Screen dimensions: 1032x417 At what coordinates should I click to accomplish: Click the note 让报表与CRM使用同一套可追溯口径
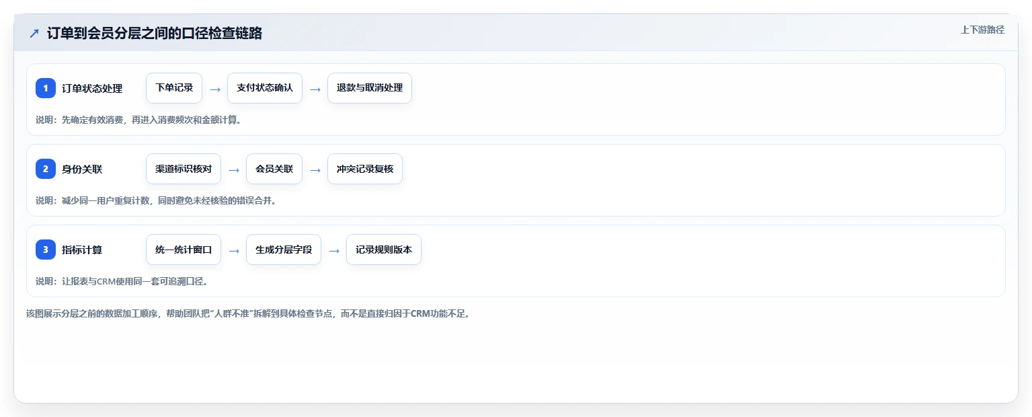click(134, 282)
